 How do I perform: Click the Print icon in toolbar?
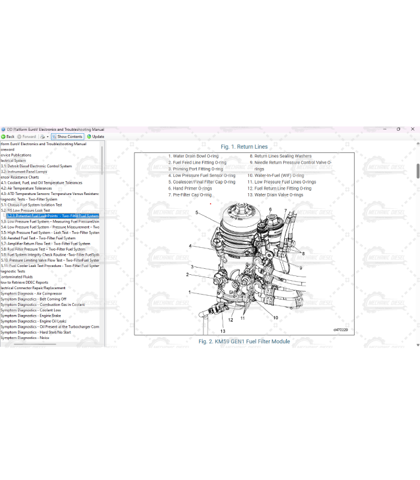(x=43, y=136)
